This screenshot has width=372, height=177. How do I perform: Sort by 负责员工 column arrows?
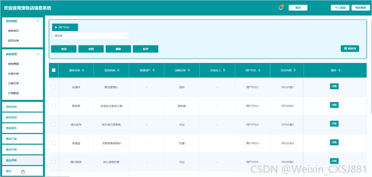point(224,70)
